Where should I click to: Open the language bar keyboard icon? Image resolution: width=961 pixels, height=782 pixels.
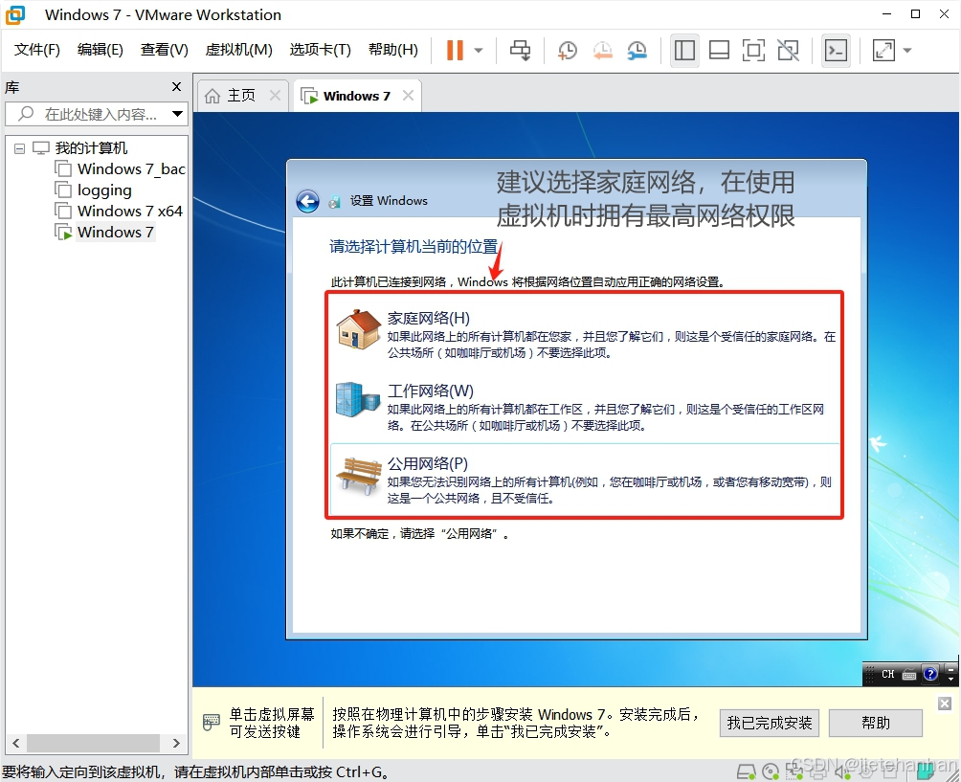coord(909,675)
